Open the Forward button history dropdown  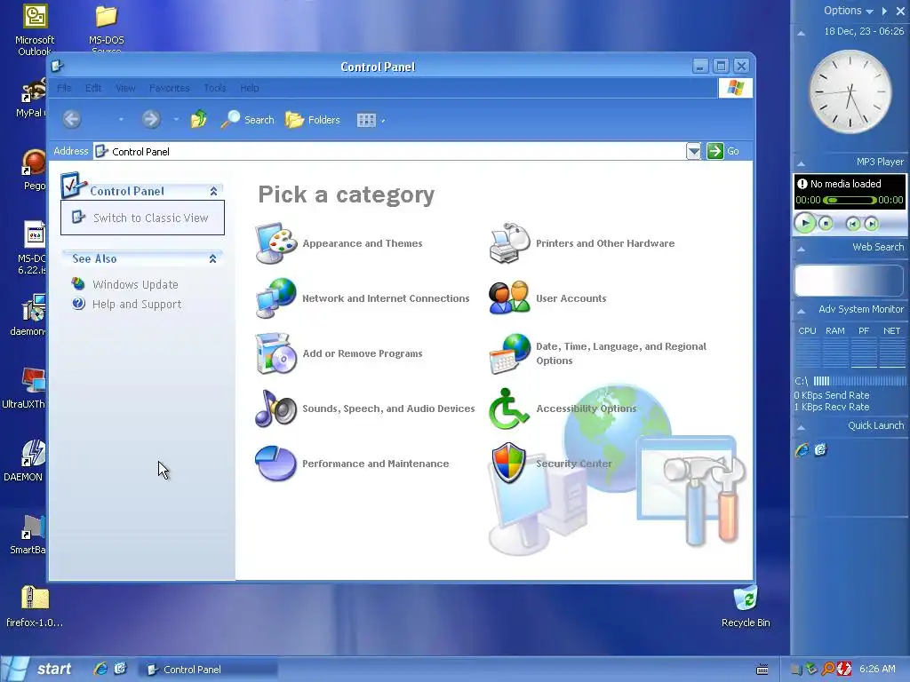click(176, 120)
